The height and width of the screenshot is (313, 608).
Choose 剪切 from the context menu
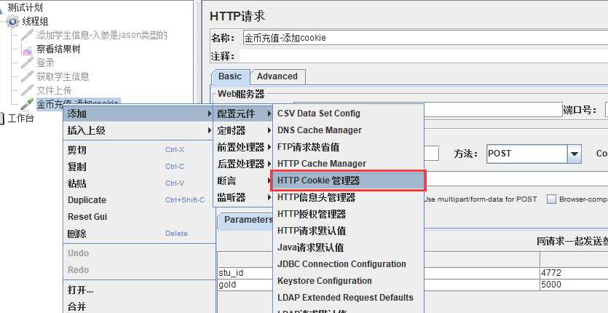pos(139,150)
